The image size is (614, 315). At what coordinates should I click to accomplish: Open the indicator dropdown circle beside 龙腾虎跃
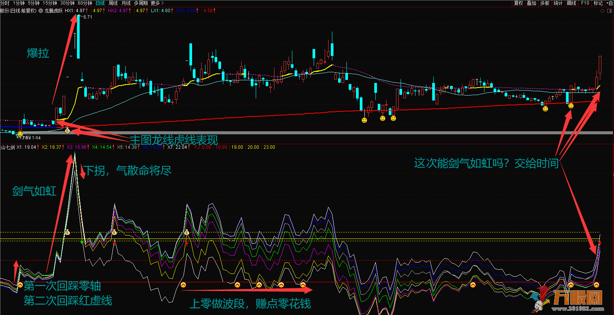[41, 11]
